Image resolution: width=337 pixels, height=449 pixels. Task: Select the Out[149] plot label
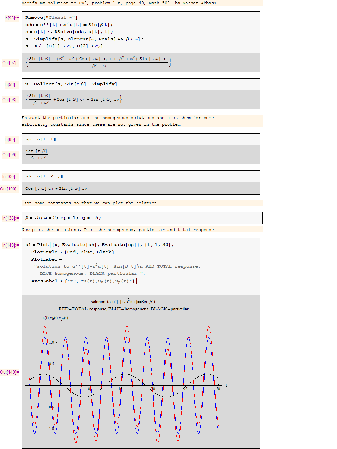click(x=9, y=372)
